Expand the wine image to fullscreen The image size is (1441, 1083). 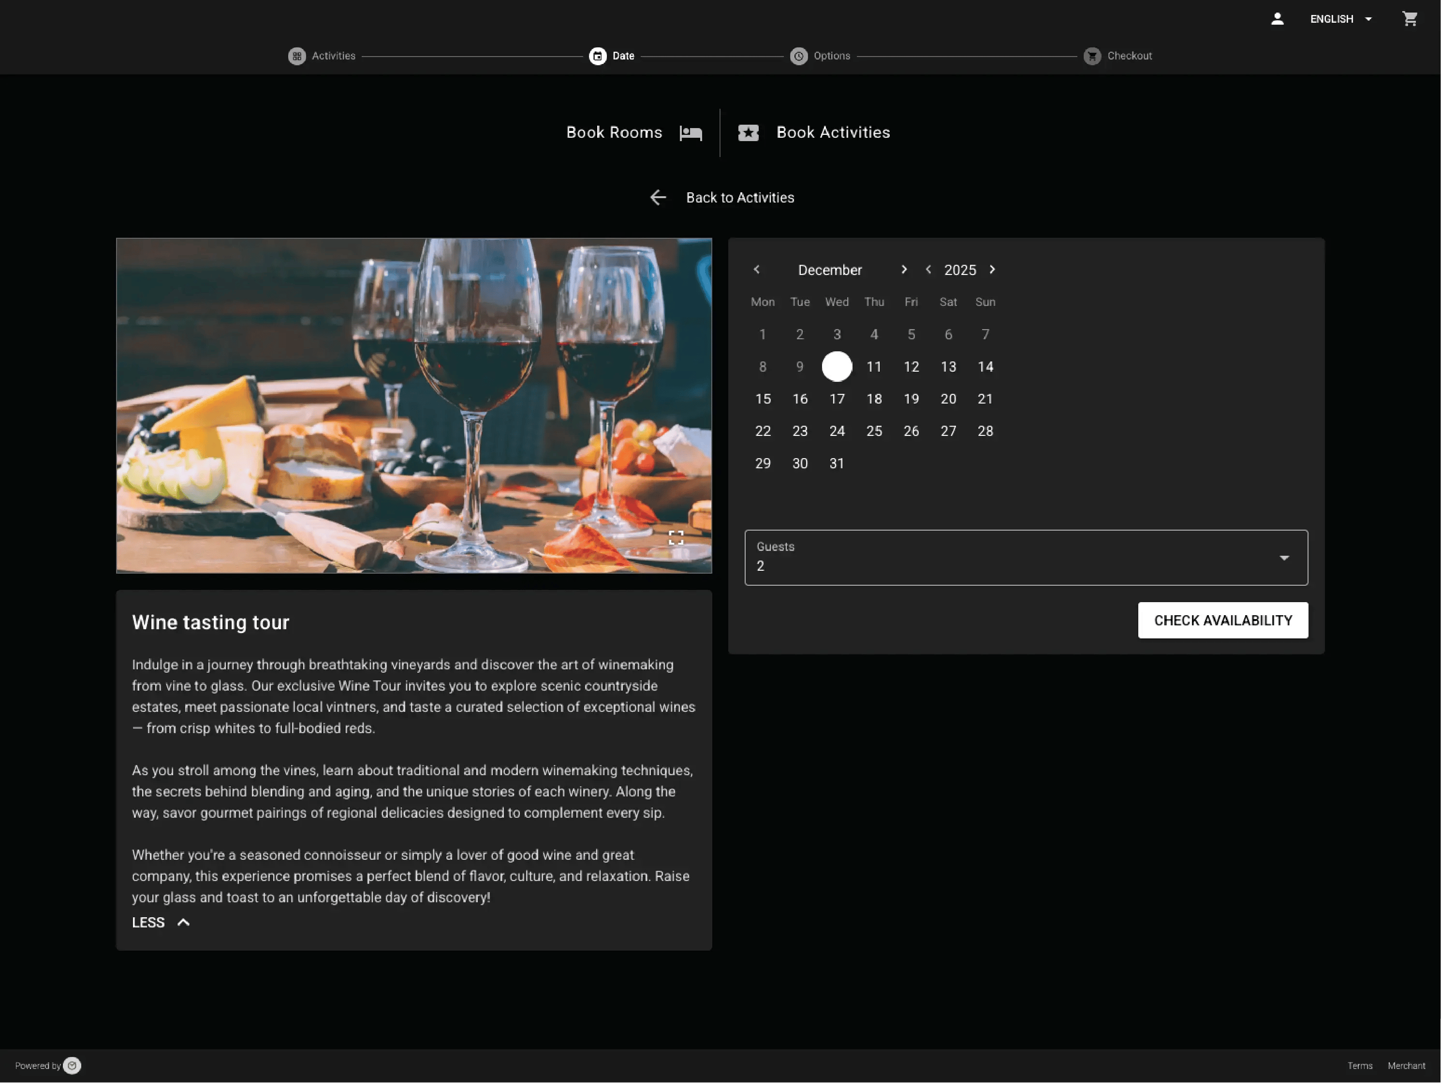(x=676, y=537)
